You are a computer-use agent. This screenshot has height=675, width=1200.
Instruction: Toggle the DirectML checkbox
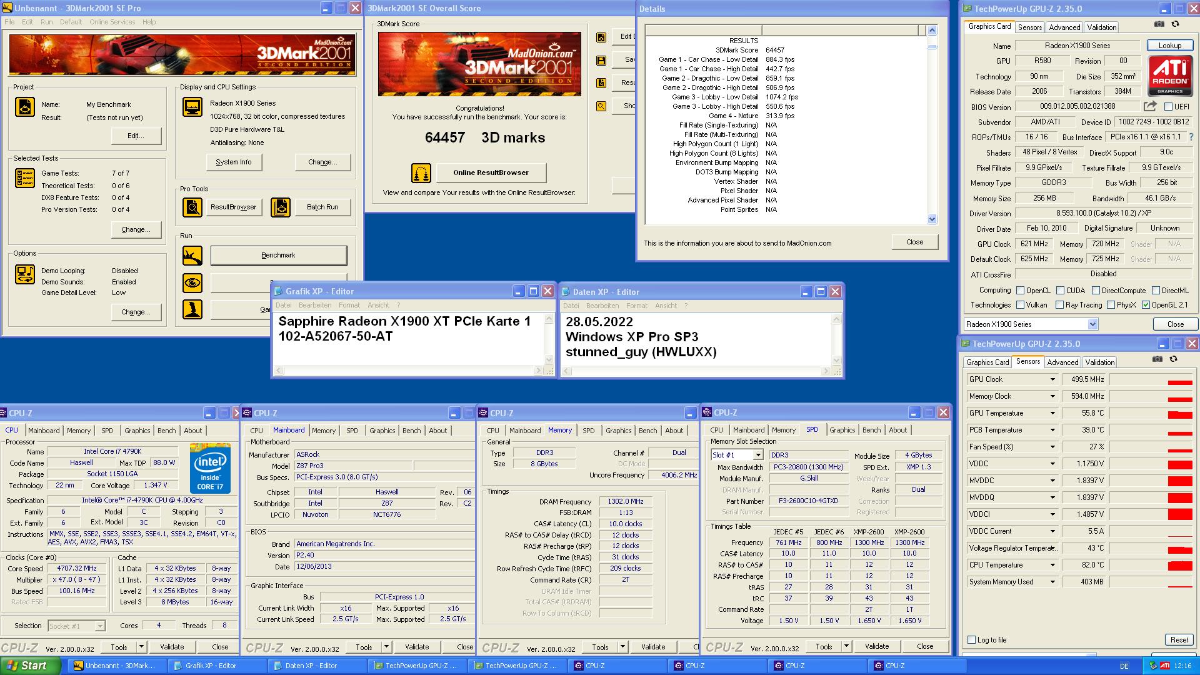tap(1156, 291)
